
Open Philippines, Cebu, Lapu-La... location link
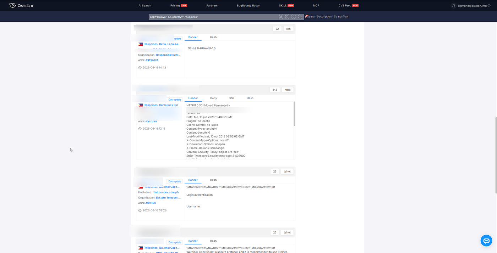click(x=162, y=44)
